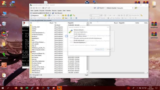The width and height of the screenshot is (160, 90).
Task: Select the Stronghold Crusader folder
Action: pos(38,69)
